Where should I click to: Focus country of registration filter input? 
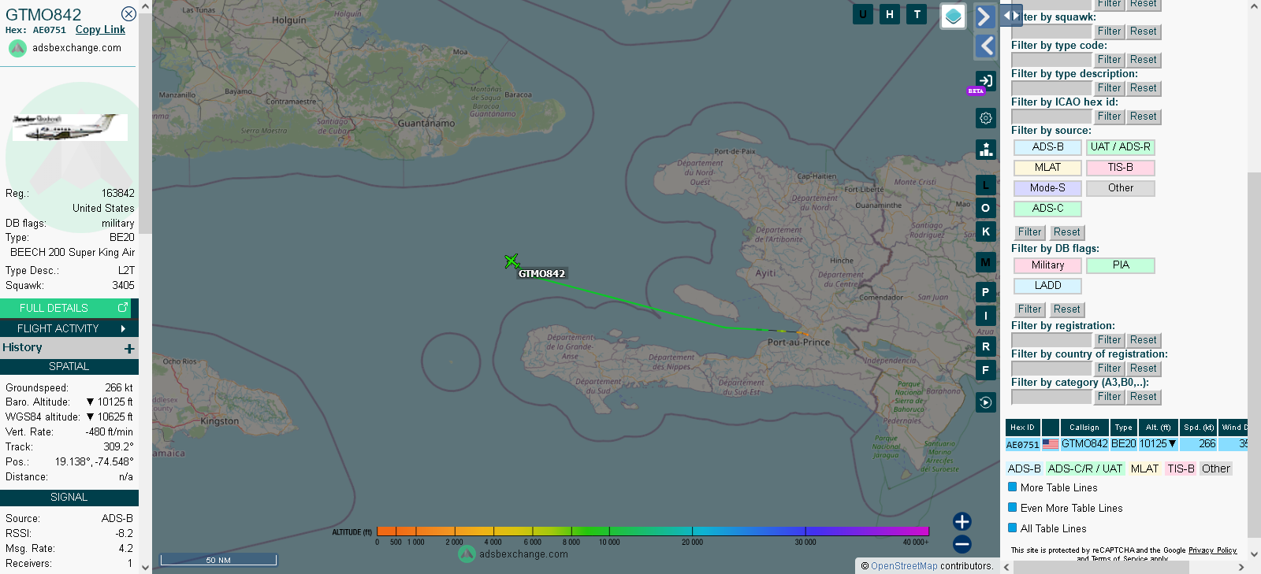tap(1051, 368)
